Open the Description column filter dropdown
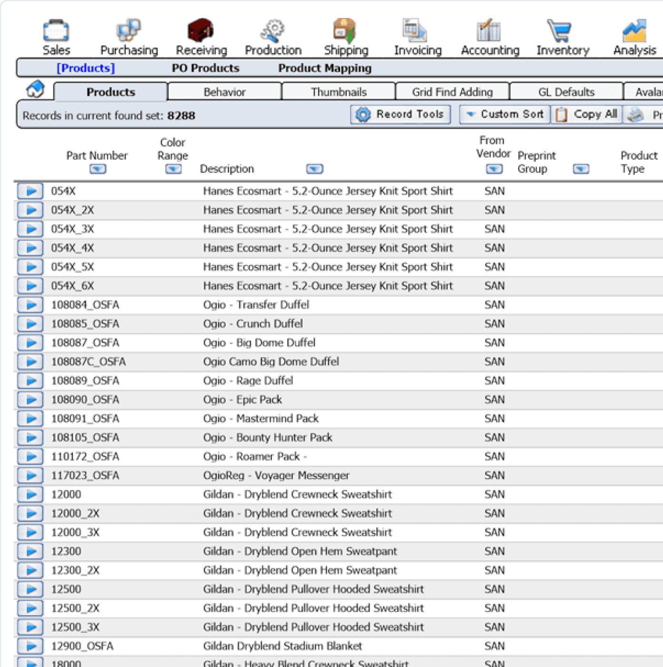 pyautogui.click(x=314, y=169)
